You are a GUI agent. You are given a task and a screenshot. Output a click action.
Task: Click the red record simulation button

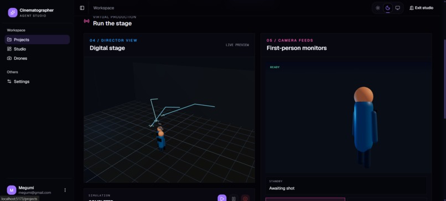[x=245, y=198]
